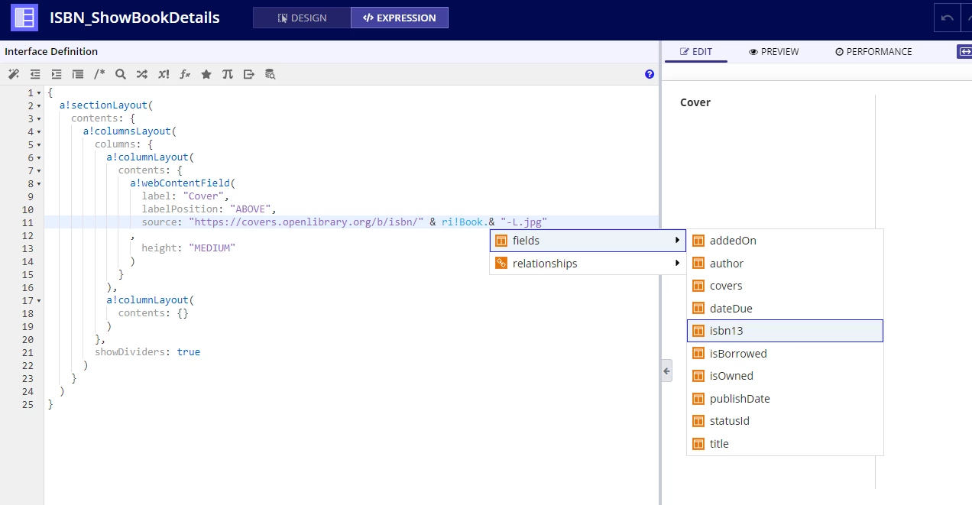The image size is (972, 505).
Task: Expand the fields submenu item
Action: (x=588, y=241)
